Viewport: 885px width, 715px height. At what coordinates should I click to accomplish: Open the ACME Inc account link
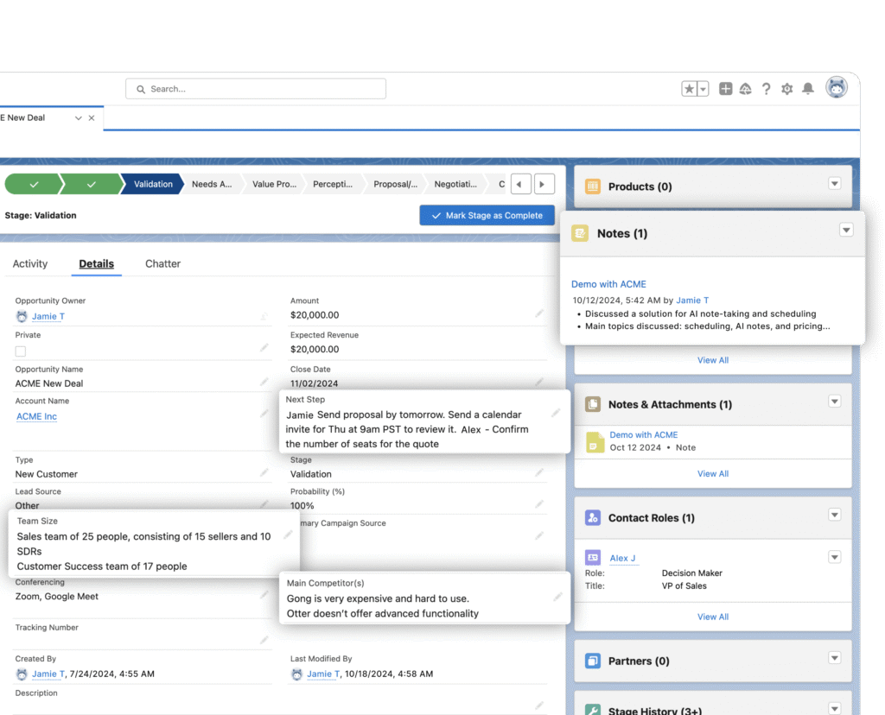[x=36, y=416]
